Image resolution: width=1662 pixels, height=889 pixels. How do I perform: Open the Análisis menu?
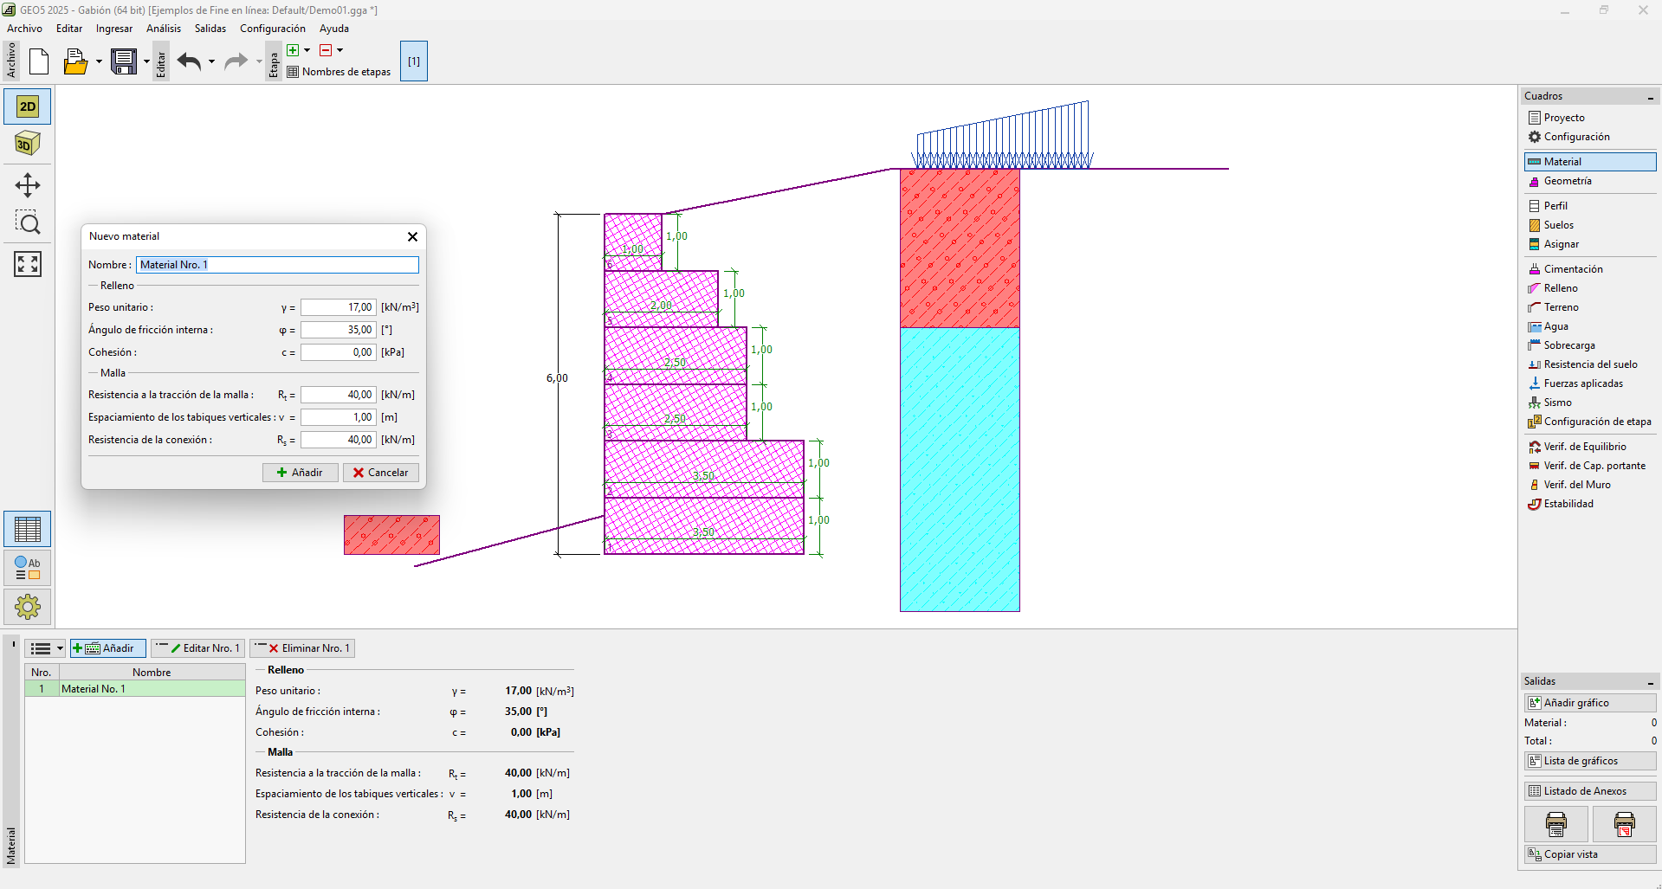(x=164, y=29)
